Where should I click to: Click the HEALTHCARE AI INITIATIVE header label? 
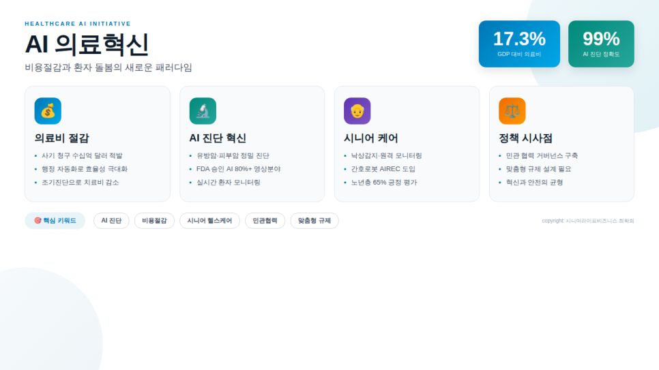(x=78, y=24)
